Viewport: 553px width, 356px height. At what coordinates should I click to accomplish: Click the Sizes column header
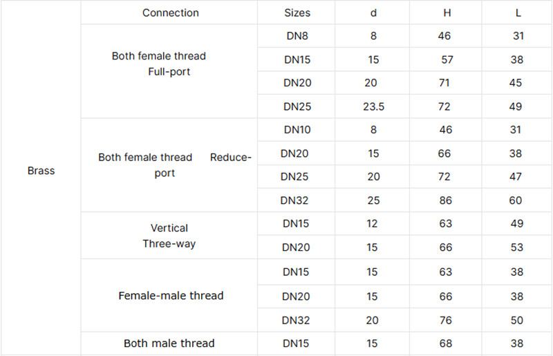click(297, 12)
